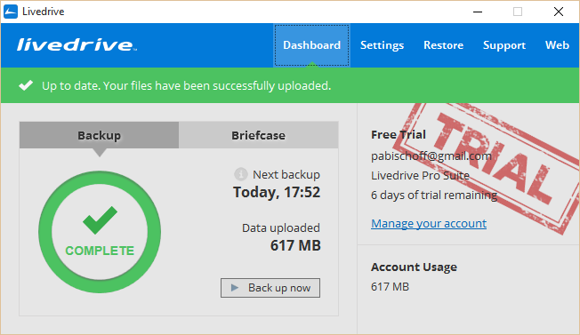Start a backup with Back up now
Image resolution: width=580 pixels, height=335 pixels.
point(270,288)
